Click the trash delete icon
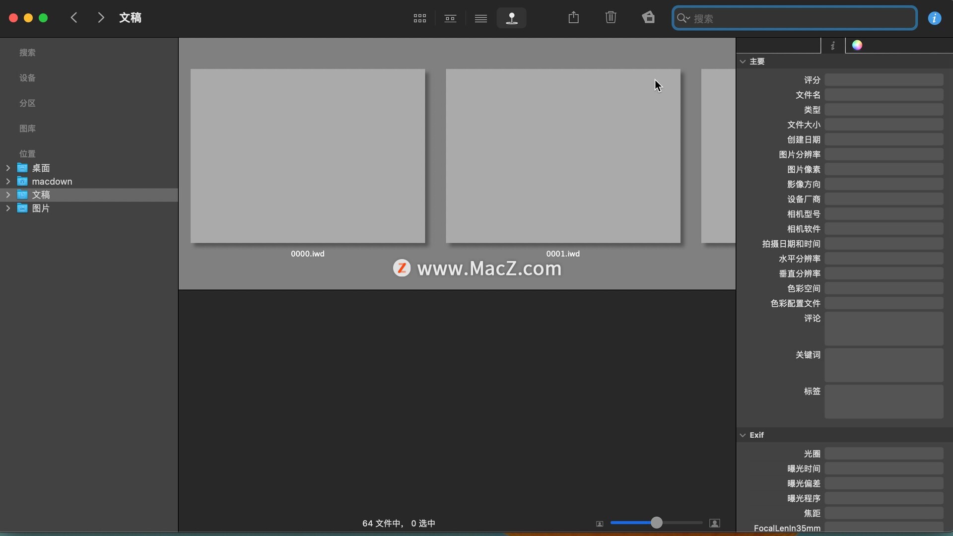 coord(611,18)
